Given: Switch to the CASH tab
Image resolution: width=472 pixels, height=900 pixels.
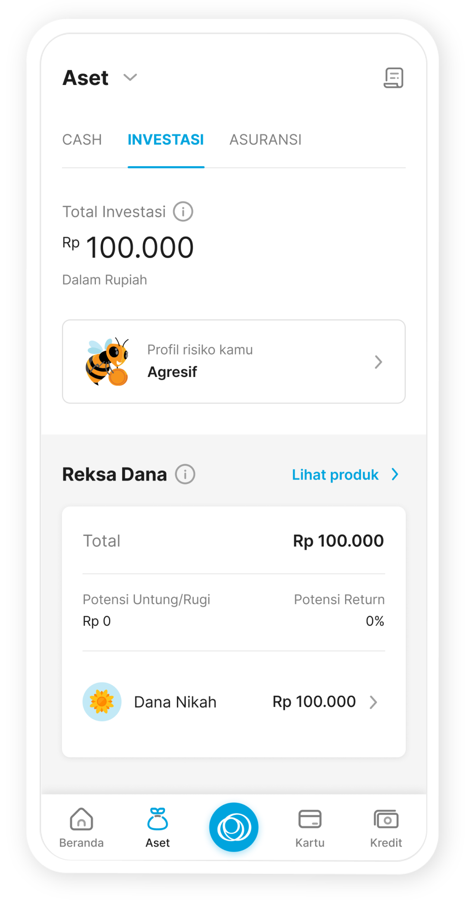Looking at the screenshot, I should 82,139.
